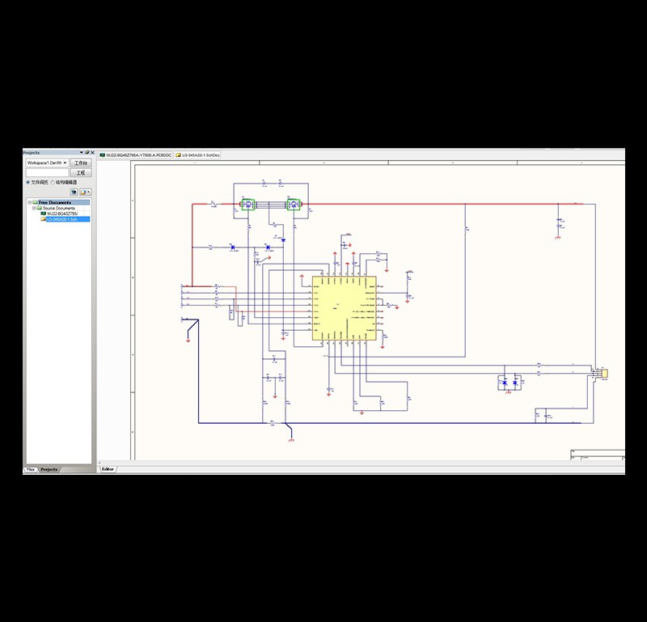
Task: Click the left green MOSFET symbol
Action: pyautogui.click(x=248, y=205)
